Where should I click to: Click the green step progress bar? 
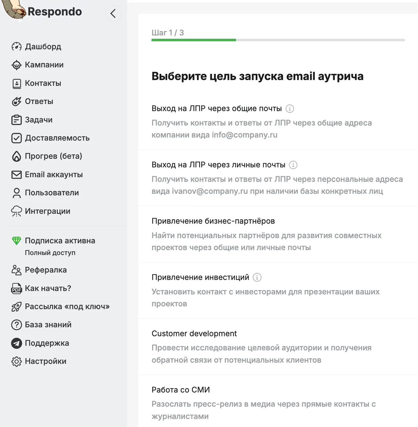tap(194, 40)
